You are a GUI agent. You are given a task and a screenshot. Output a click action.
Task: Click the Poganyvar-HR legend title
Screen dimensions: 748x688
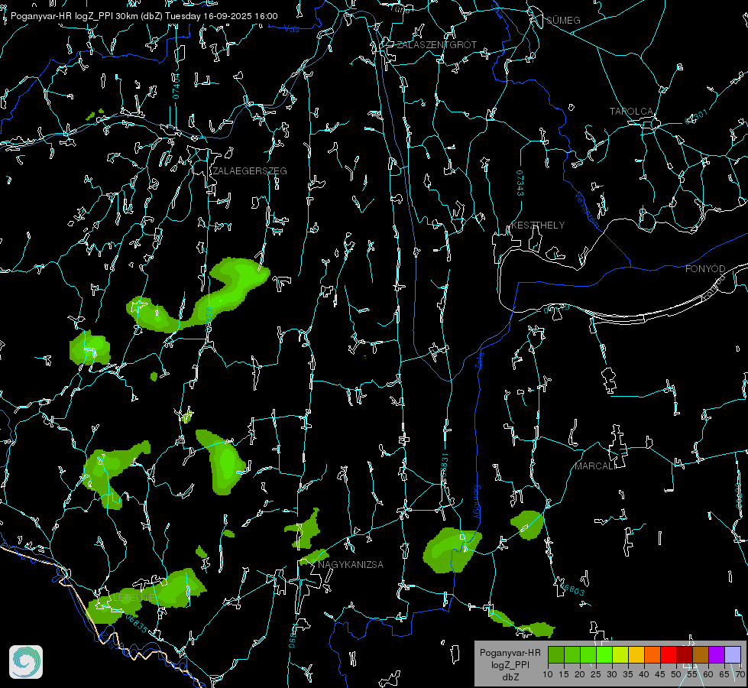[510, 653]
